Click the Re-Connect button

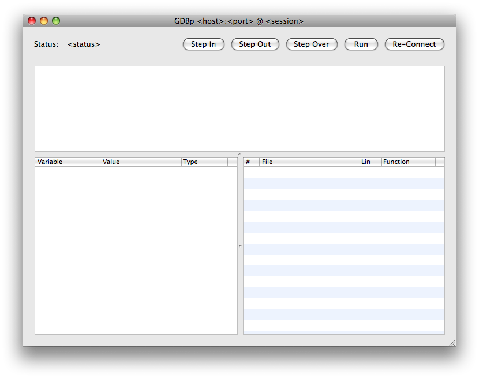414,44
